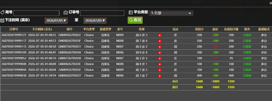The width and height of the screenshot is (272, 101).
Task: Click bet time 2026-07-05 01:40:55
Action: pyautogui.click(x=42, y=35)
